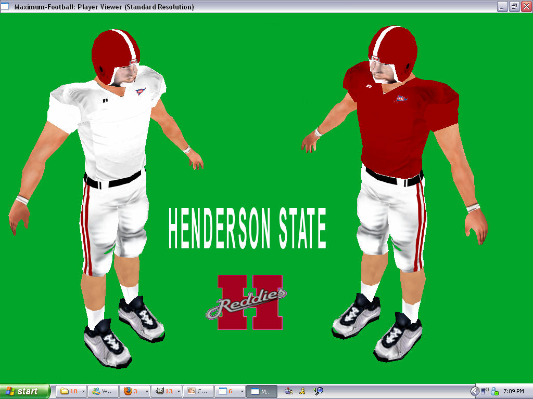533x399 pixels.
Task: Click the 7:09 PM system clock
Action: [x=513, y=391]
